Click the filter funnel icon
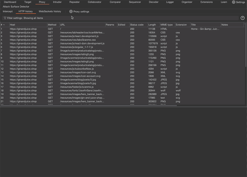Screen dimensions: 247x177 (x=5, y=18)
